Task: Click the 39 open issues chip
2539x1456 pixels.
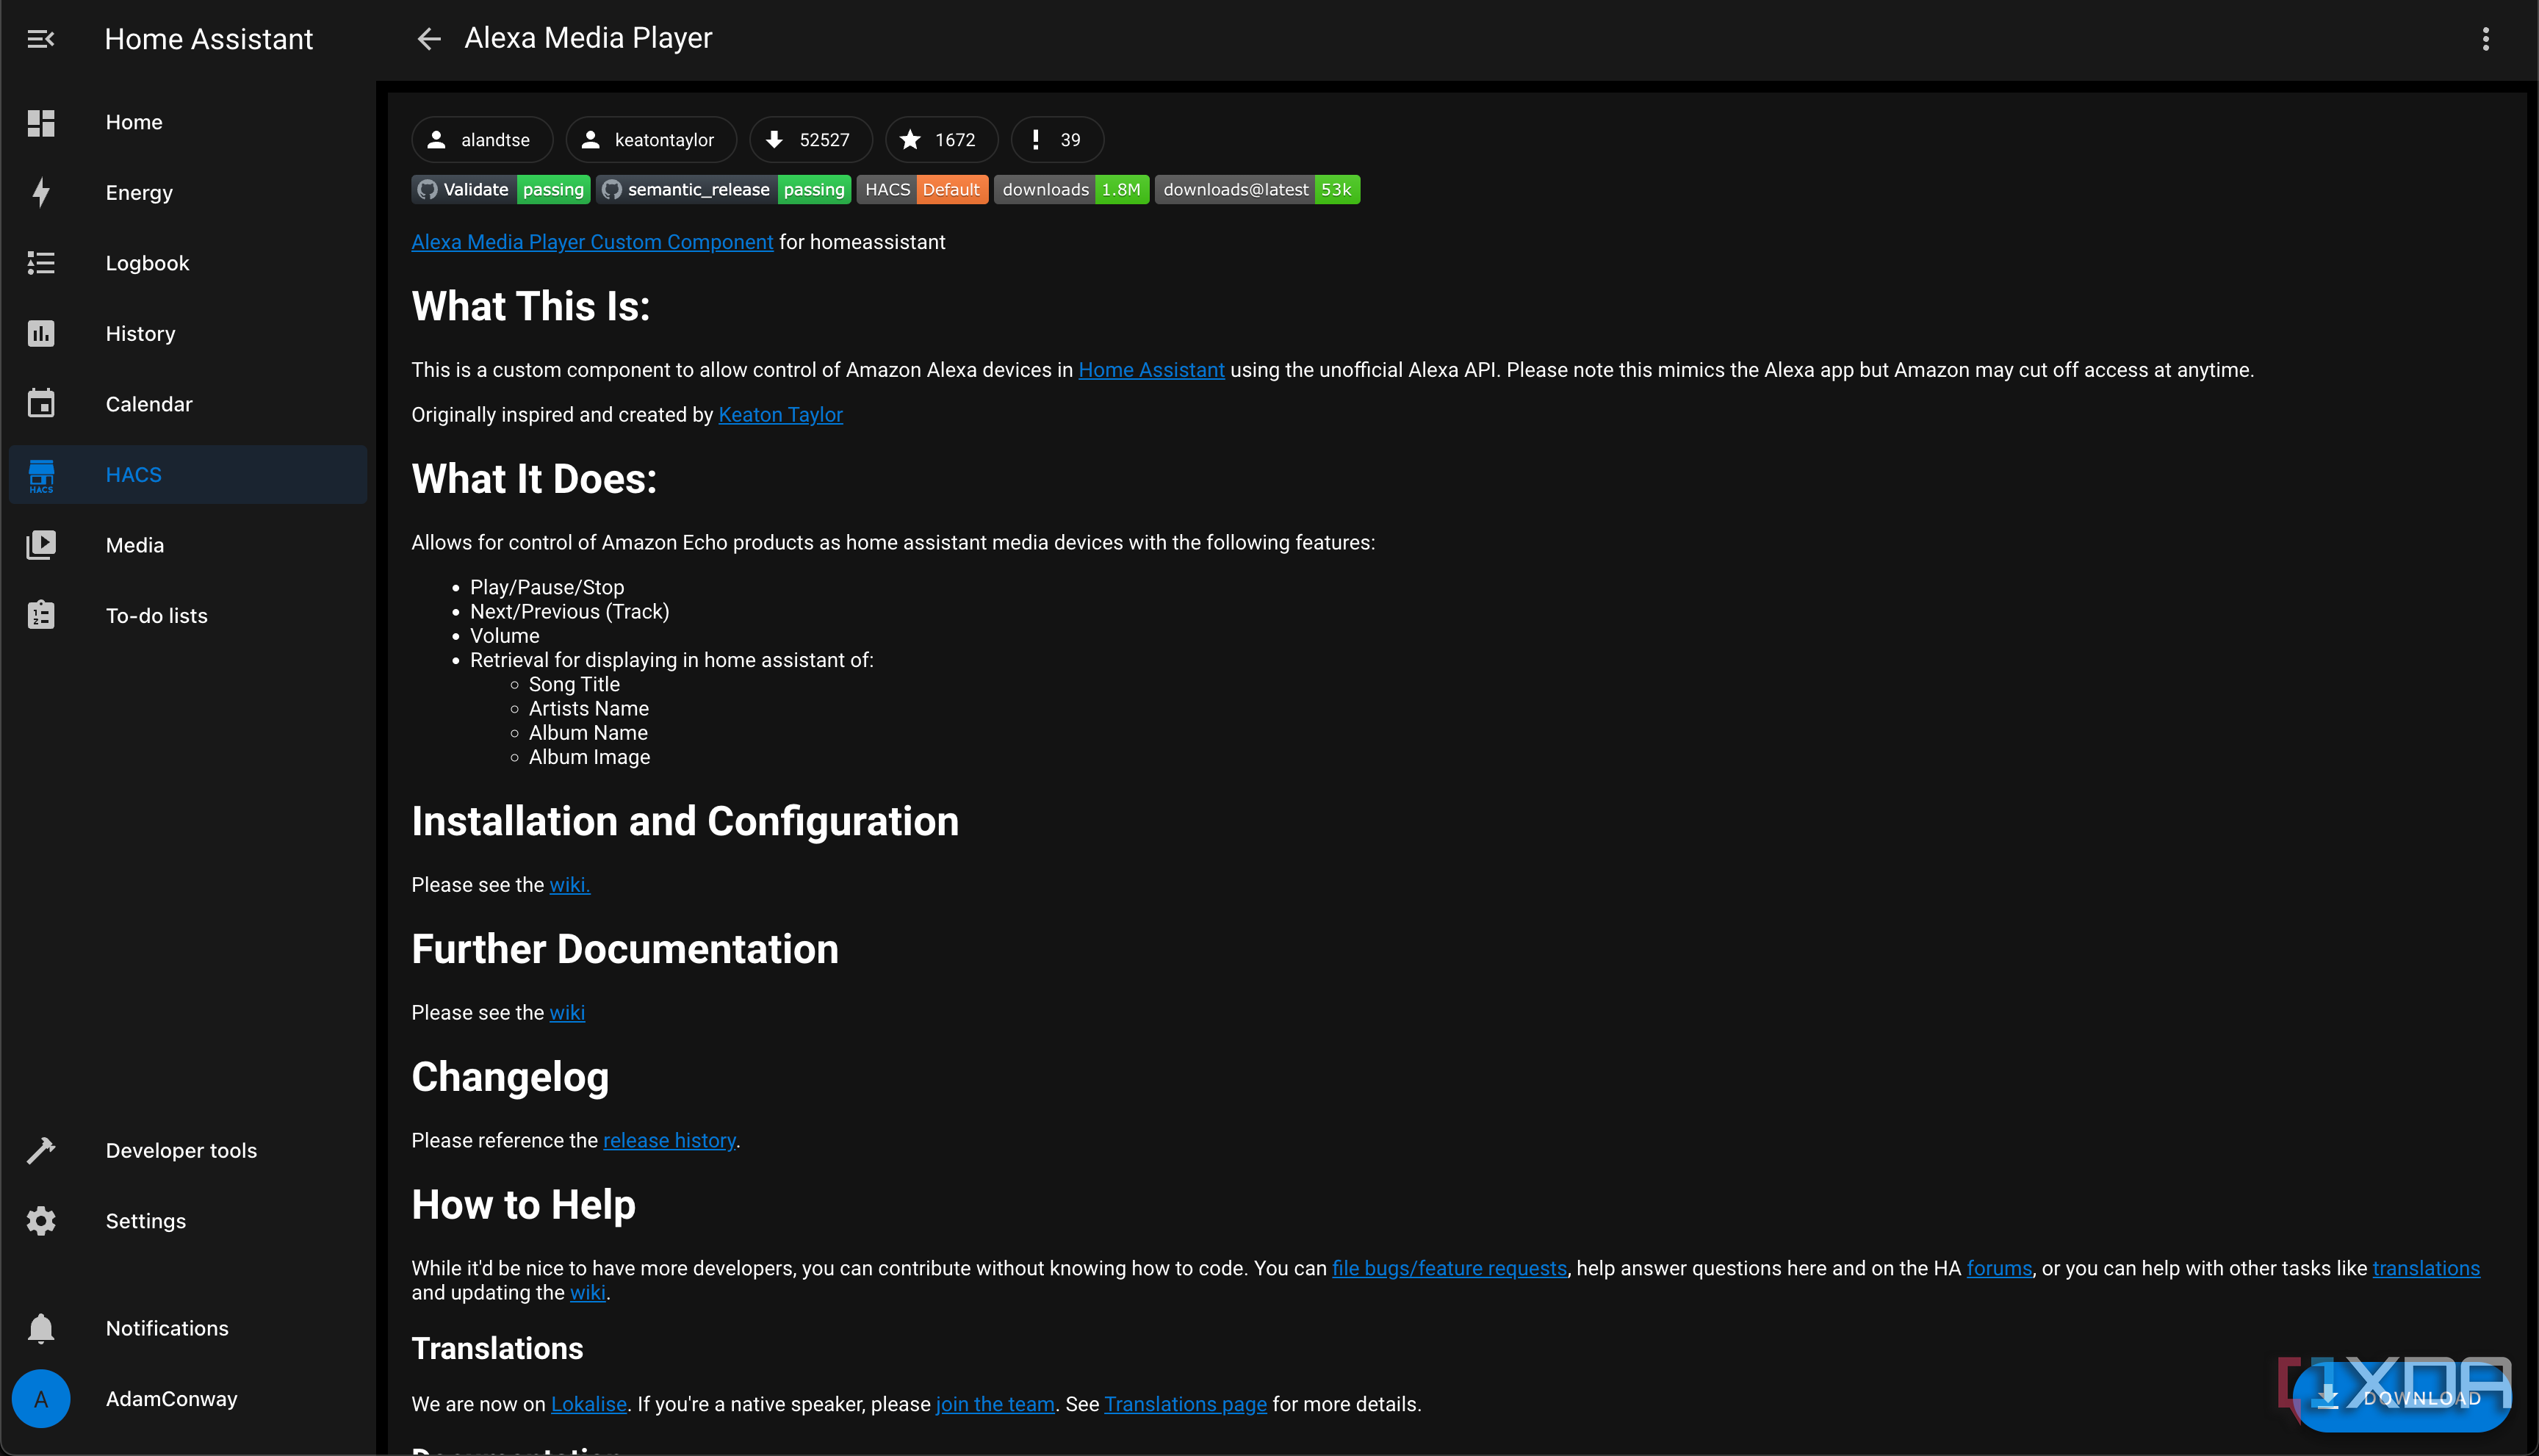Action: (1057, 140)
